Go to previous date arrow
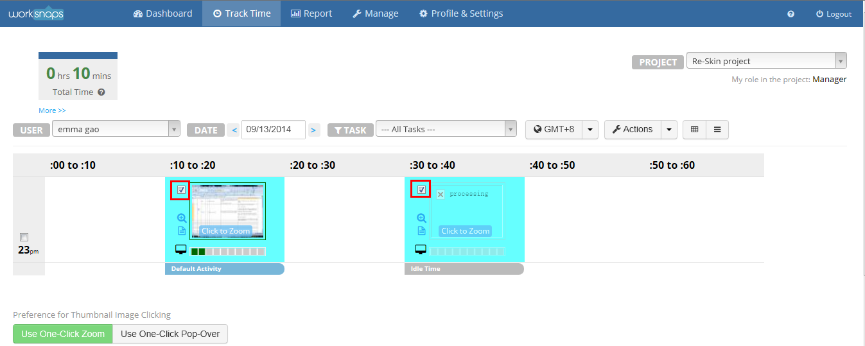This screenshot has height=346, width=865. tap(234, 130)
